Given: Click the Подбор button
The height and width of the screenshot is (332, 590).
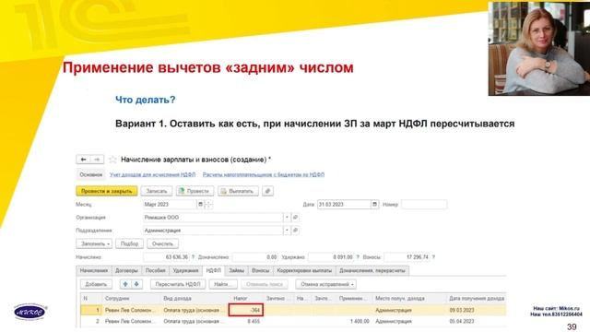Looking at the screenshot, I should 129,243.
